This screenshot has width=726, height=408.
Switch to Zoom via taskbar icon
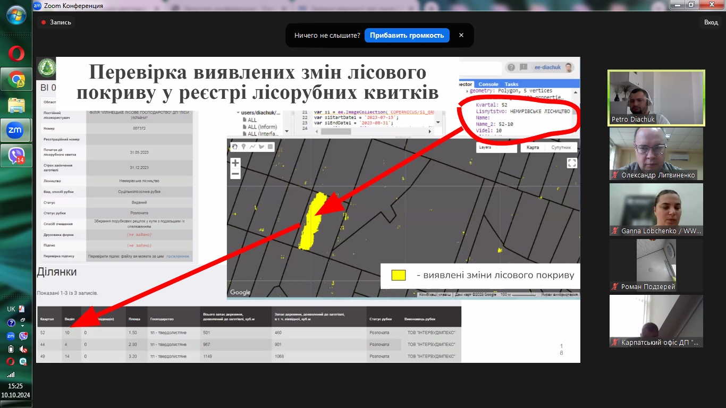tap(15, 130)
